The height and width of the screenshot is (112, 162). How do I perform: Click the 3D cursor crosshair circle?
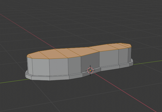[90, 71]
